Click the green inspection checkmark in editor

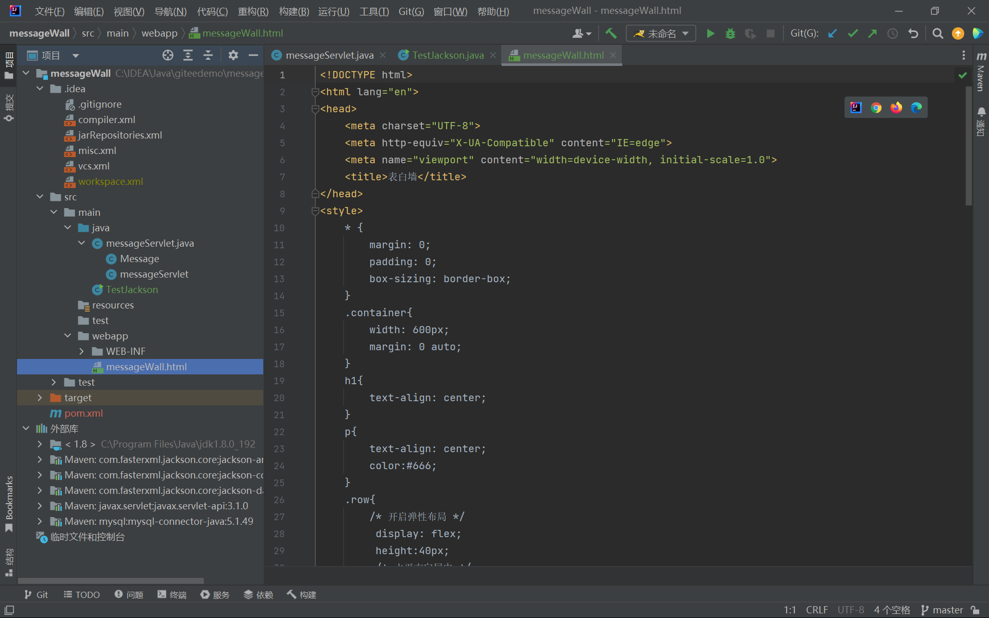click(962, 75)
